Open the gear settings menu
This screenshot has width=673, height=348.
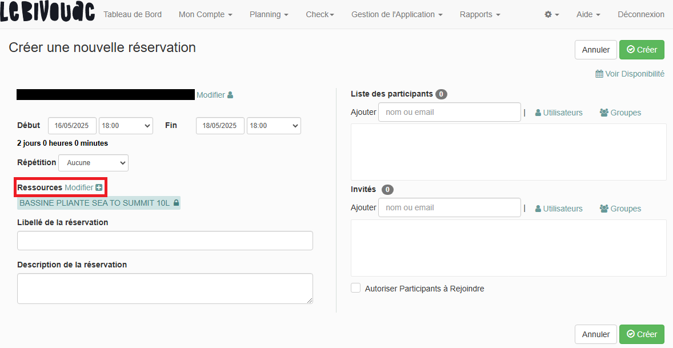click(x=551, y=14)
